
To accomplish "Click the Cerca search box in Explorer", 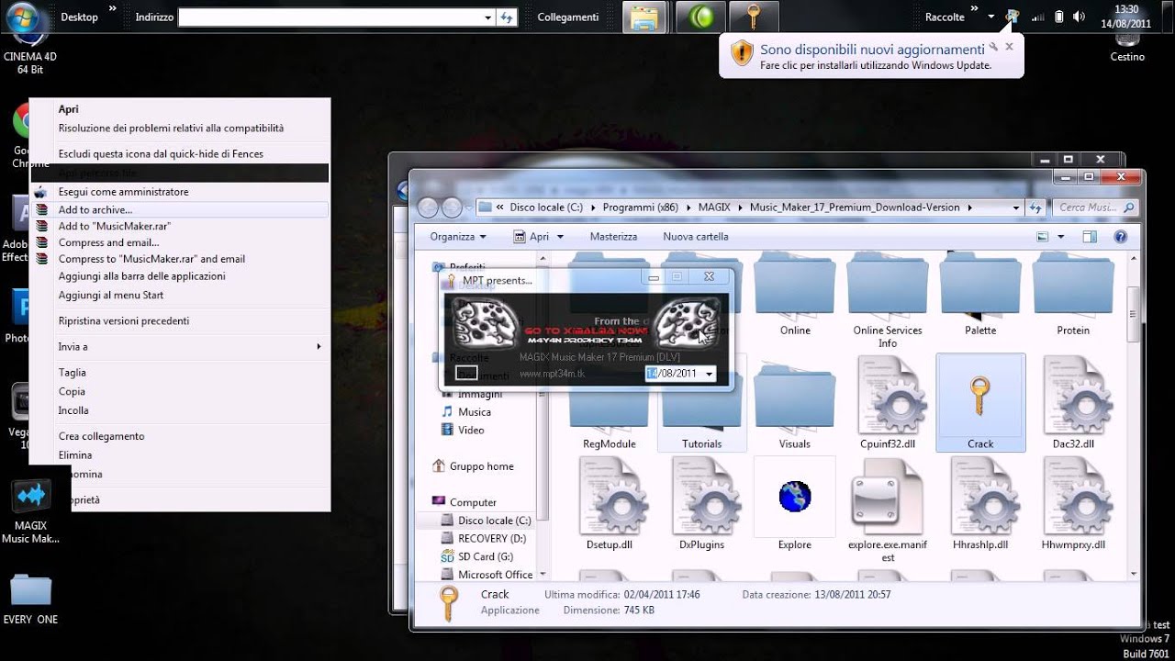I will [1094, 207].
